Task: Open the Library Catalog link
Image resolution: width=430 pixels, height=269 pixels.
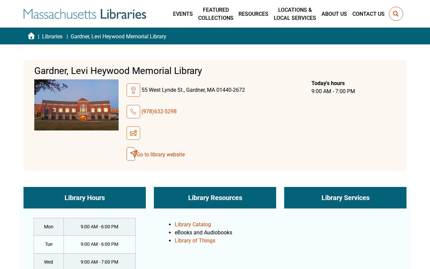Action: [x=193, y=224]
